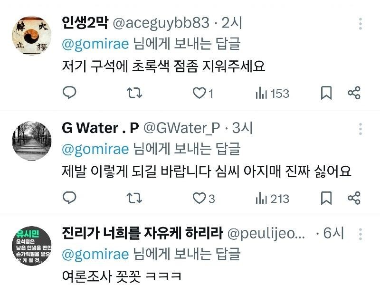Open more menu on G Water . P's tweet

[361, 129]
